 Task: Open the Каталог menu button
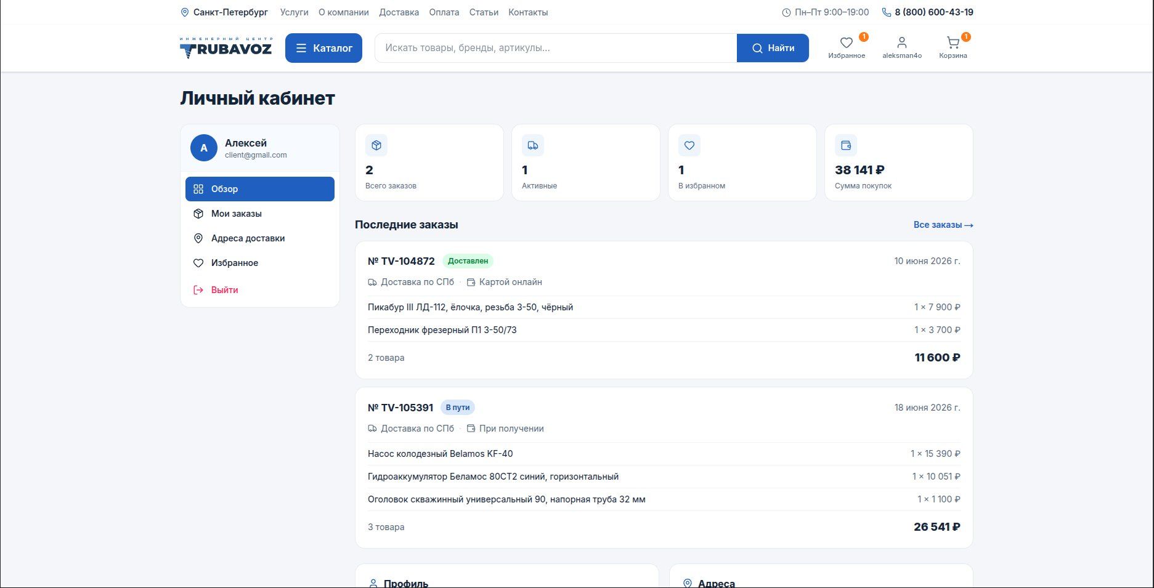(x=323, y=48)
